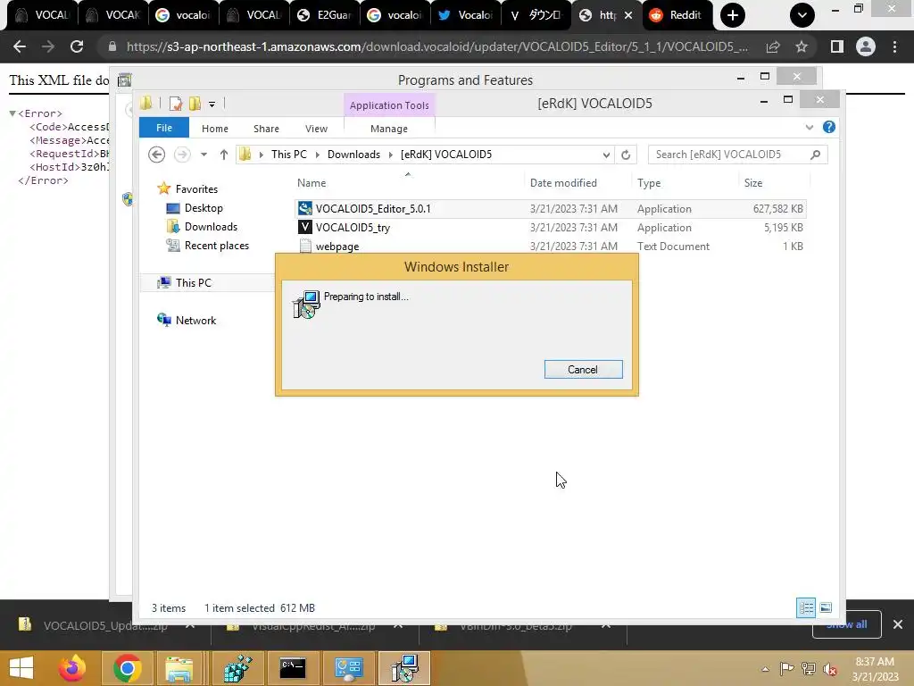Select the VOCALOID5_Editor_5.0.1 file
Viewport: 914px width, 686px height.
[550, 209]
